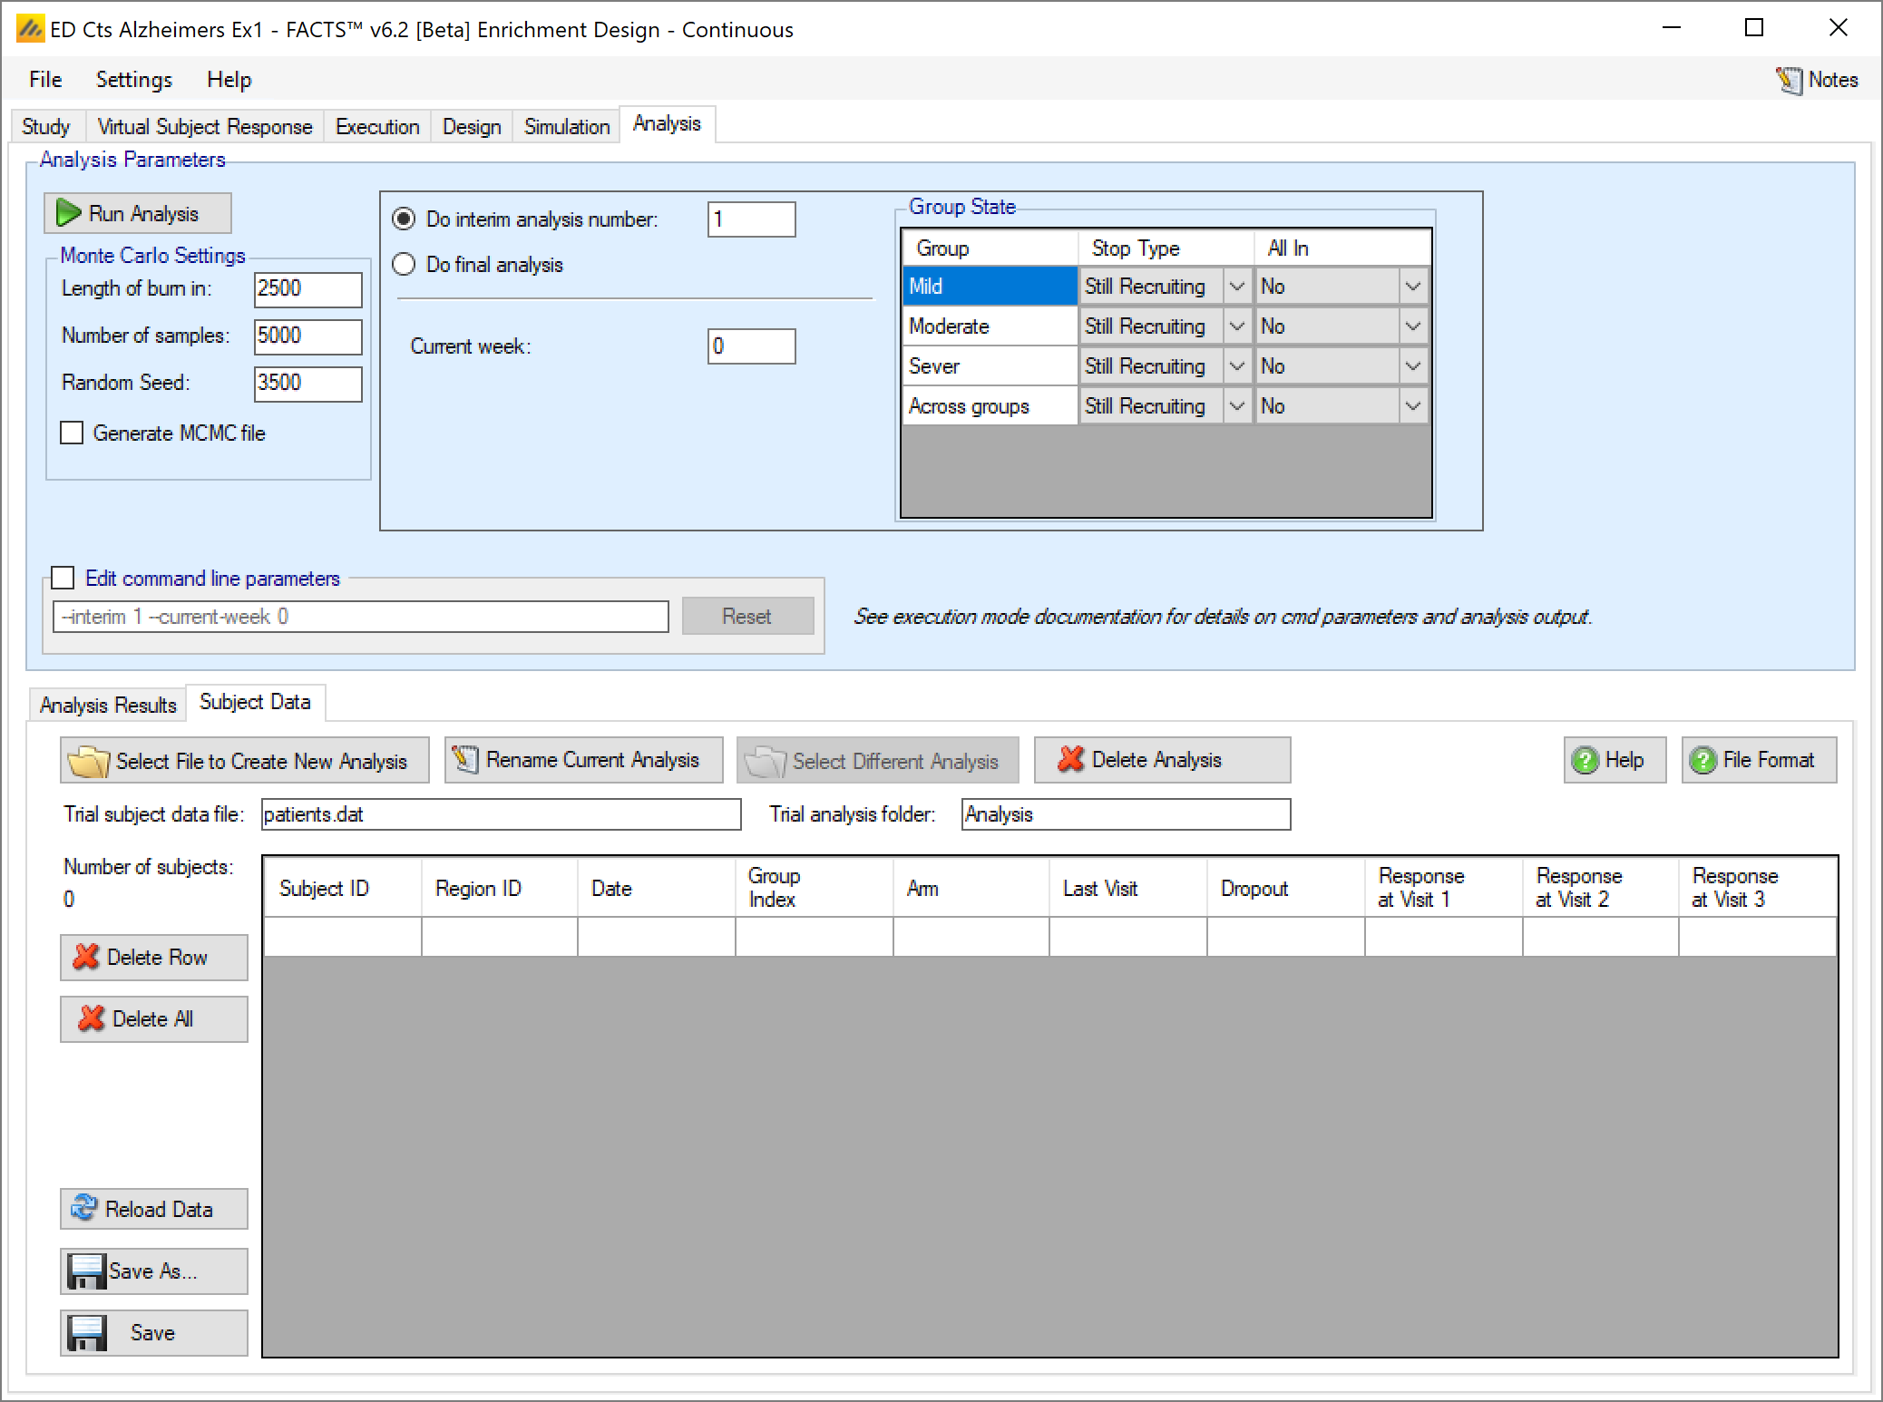Expand Stop Type dropdown for Across groups row
Screen dimensions: 1883x1402
[x=1236, y=406]
